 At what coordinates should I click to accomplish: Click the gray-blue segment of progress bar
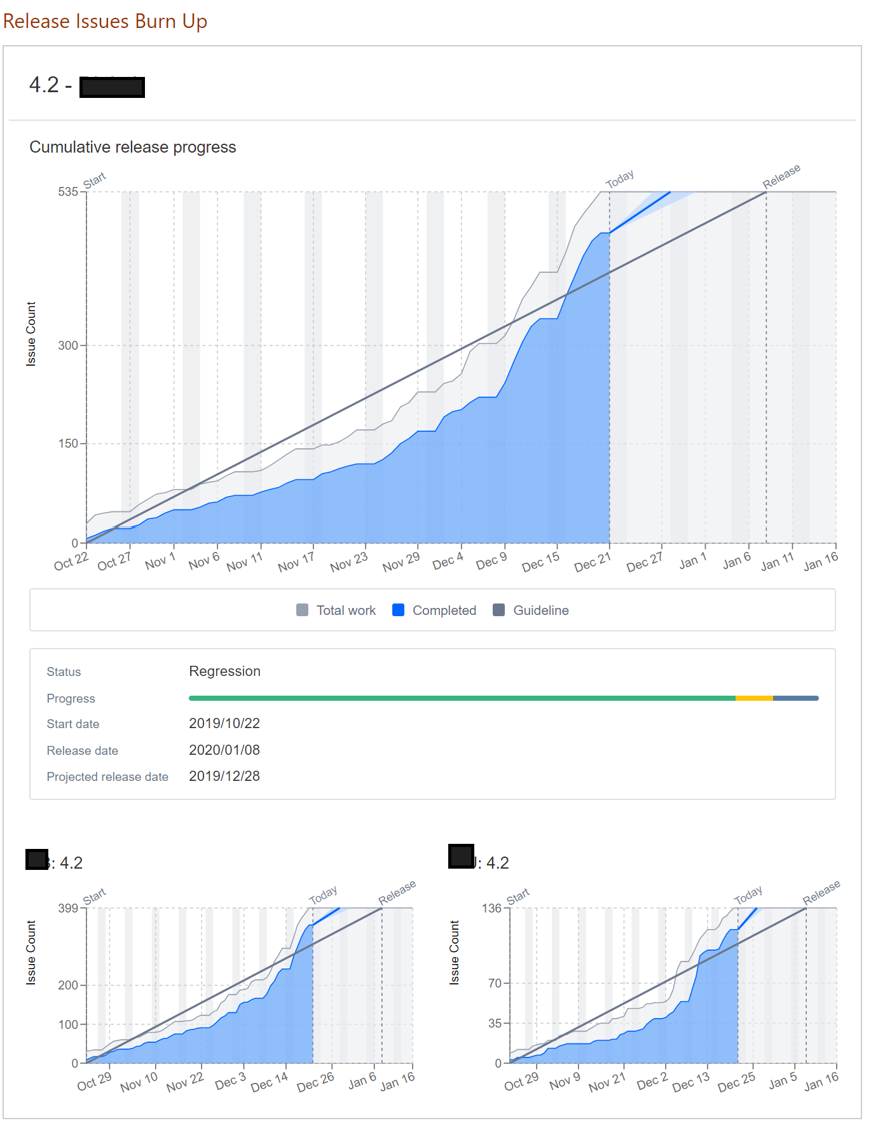(796, 698)
